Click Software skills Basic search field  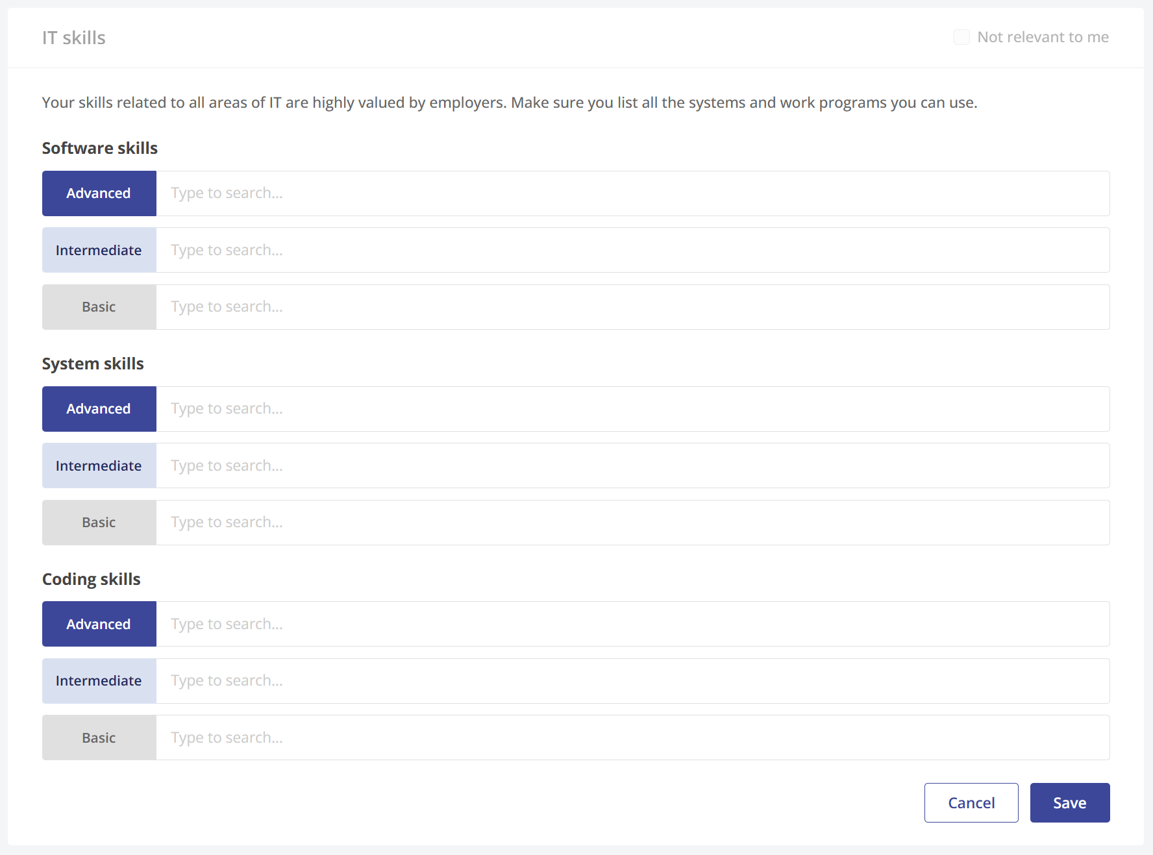pos(632,307)
